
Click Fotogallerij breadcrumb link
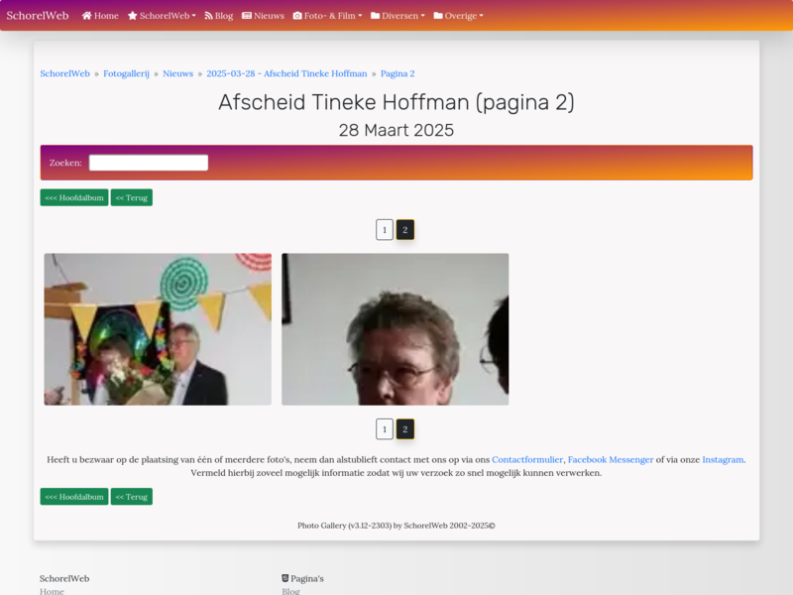127,73
